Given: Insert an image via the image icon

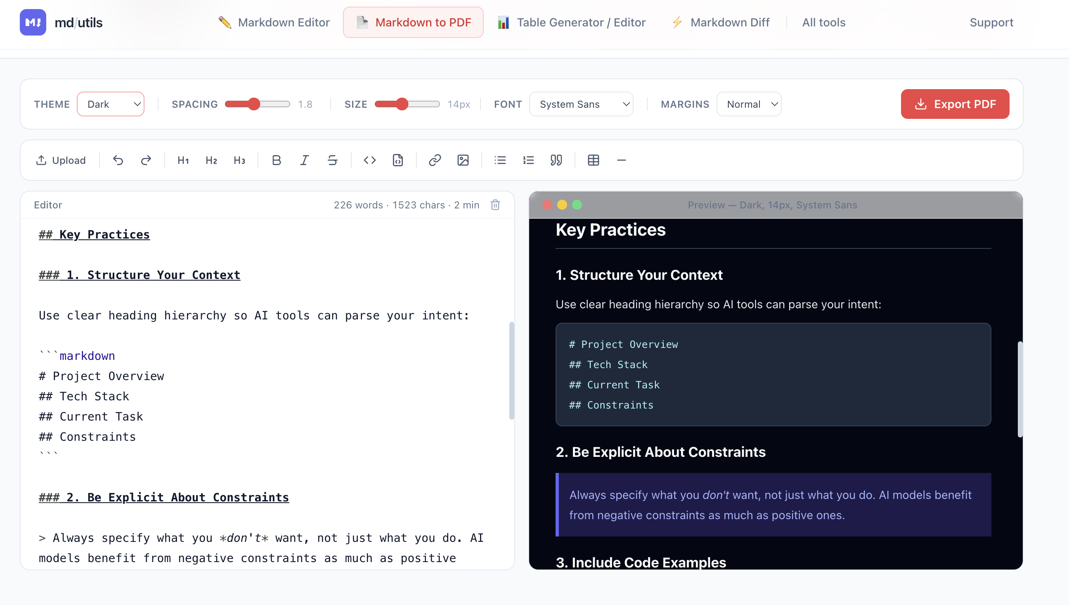Looking at the screenshot, I should click(x=463, y=160).
